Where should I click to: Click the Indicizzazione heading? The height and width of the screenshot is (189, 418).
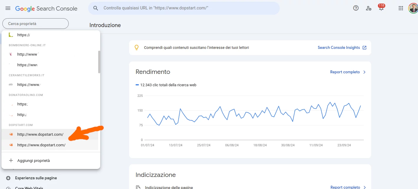click(x=156, y=175)
